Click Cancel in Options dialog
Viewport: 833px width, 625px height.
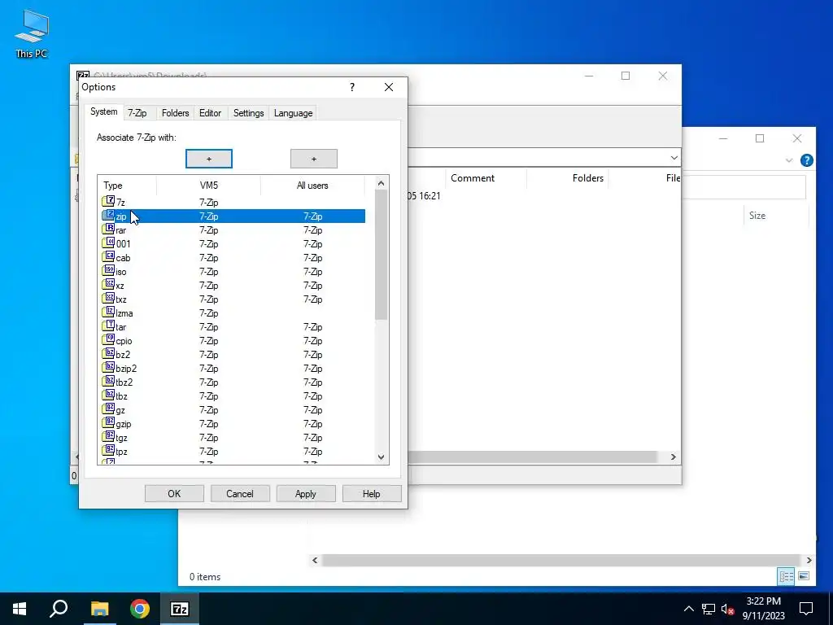[x=240, y=494]
